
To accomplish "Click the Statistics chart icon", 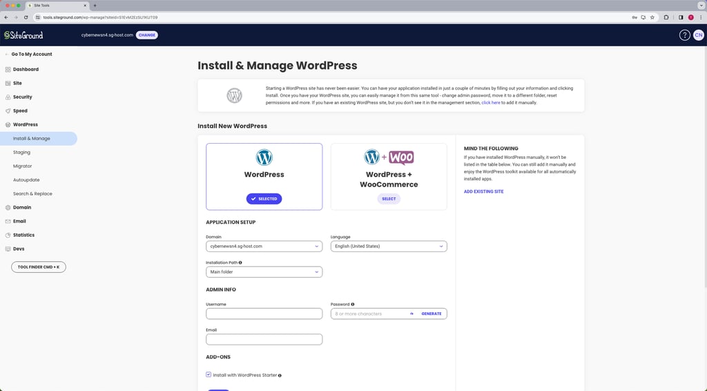I will (8, 236).
